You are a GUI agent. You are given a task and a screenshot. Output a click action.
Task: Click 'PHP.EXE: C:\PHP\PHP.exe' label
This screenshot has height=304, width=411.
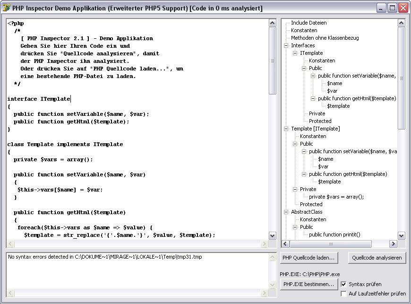point(309,274)
